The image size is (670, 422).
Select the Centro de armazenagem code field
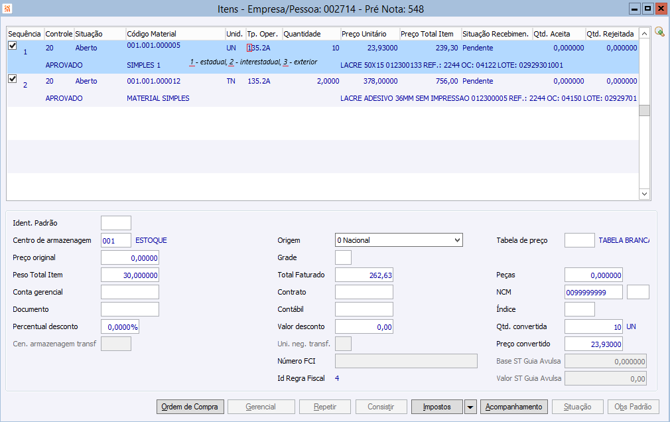click(116, 240)
